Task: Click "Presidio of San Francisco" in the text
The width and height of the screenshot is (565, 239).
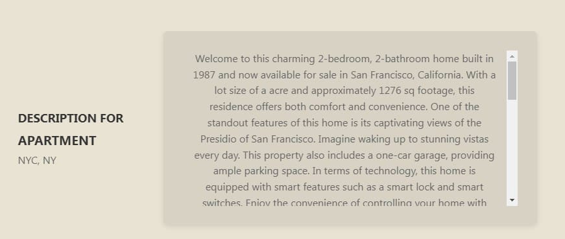Action: point(258,139)
